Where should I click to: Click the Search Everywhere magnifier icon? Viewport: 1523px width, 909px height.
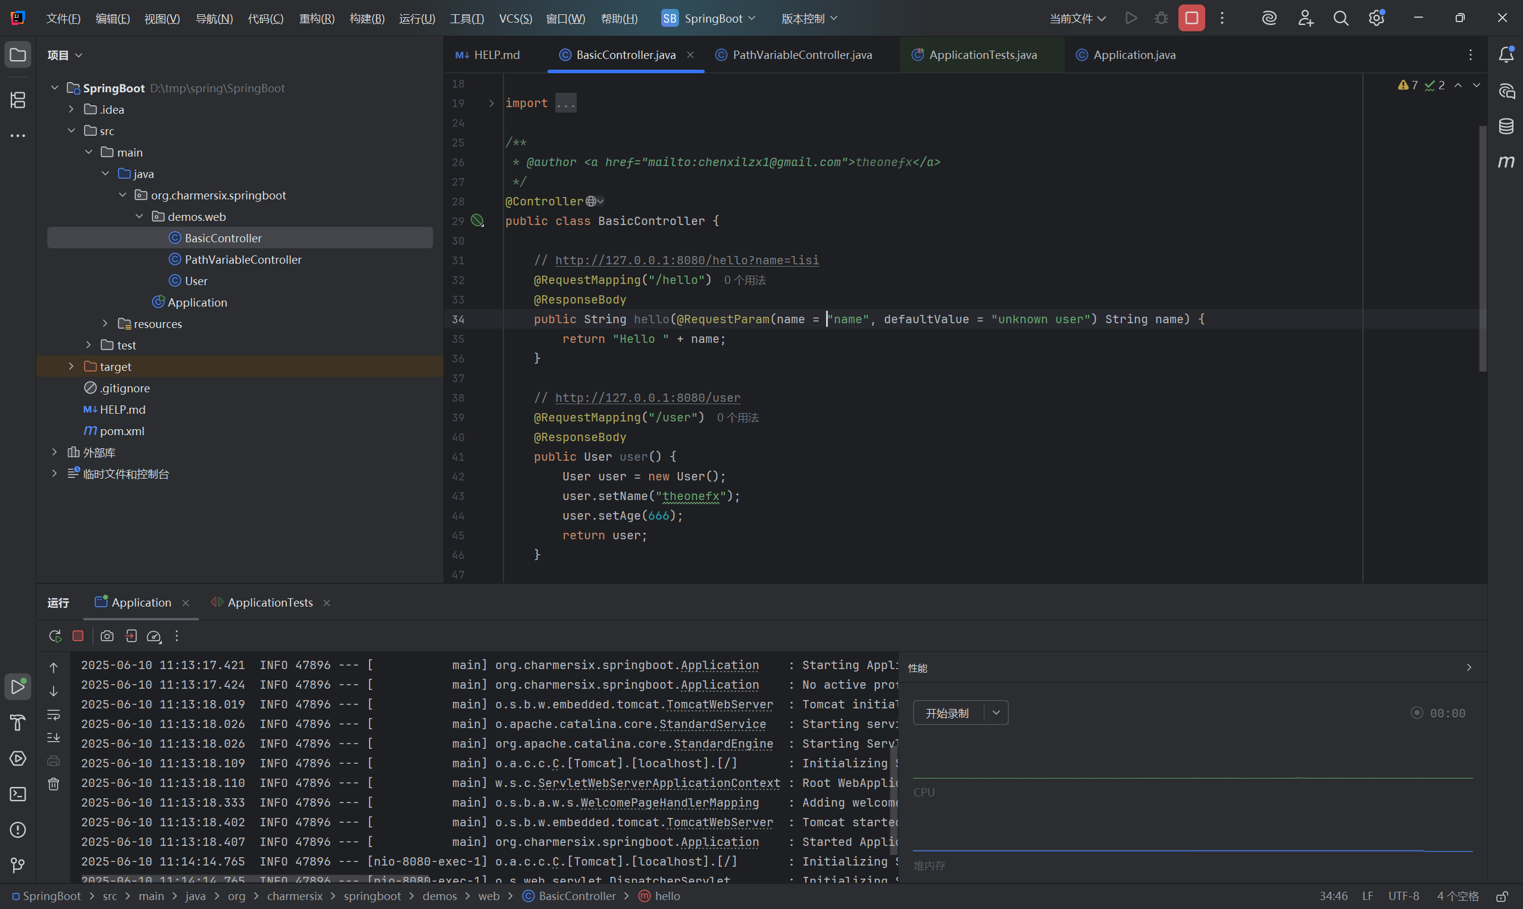(1340, 18)
